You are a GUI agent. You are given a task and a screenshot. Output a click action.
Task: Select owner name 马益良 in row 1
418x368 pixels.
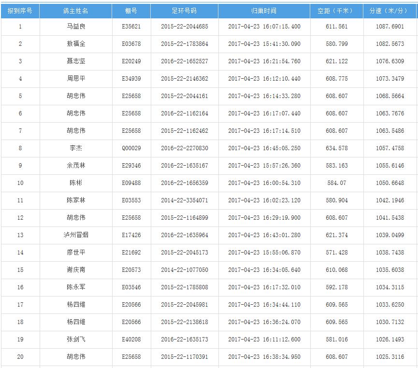(76, 27)
